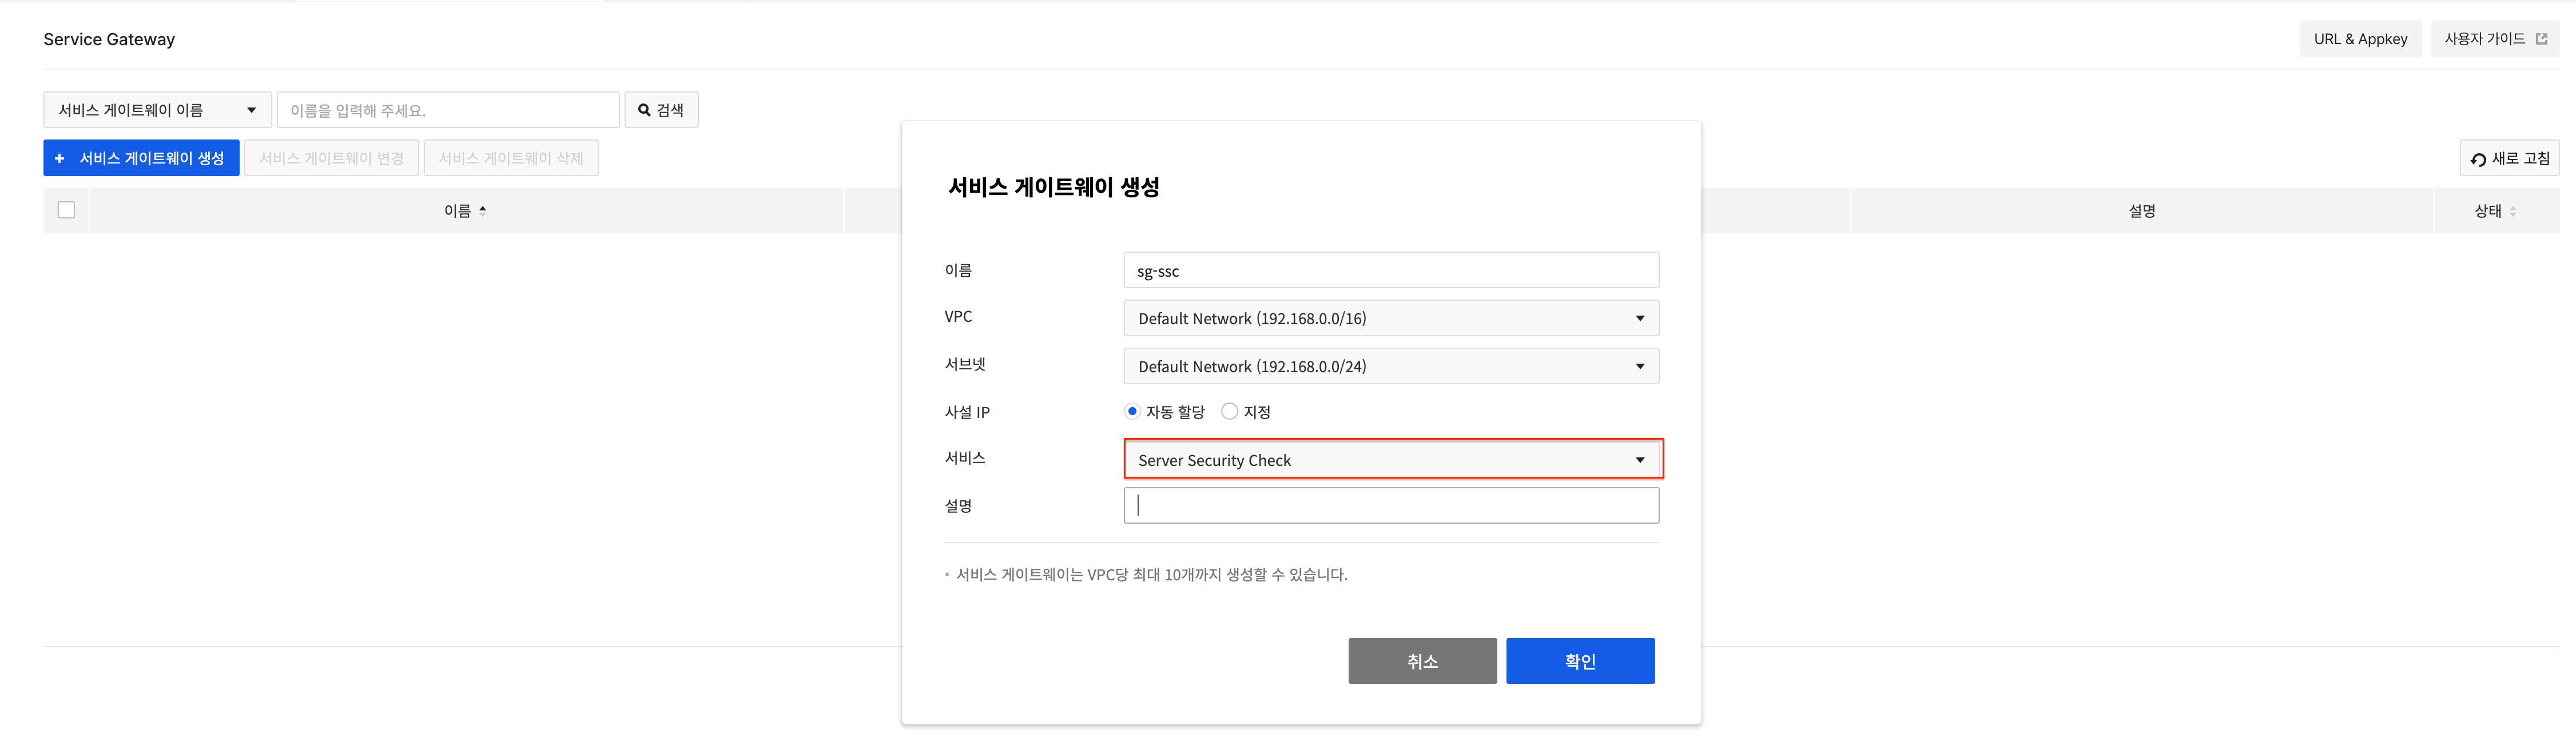The height and width of the screenshot is (741, 2576).
Task: Click plus icon to create service gateway
Action: pyautogui.click(x=60, y=158)
